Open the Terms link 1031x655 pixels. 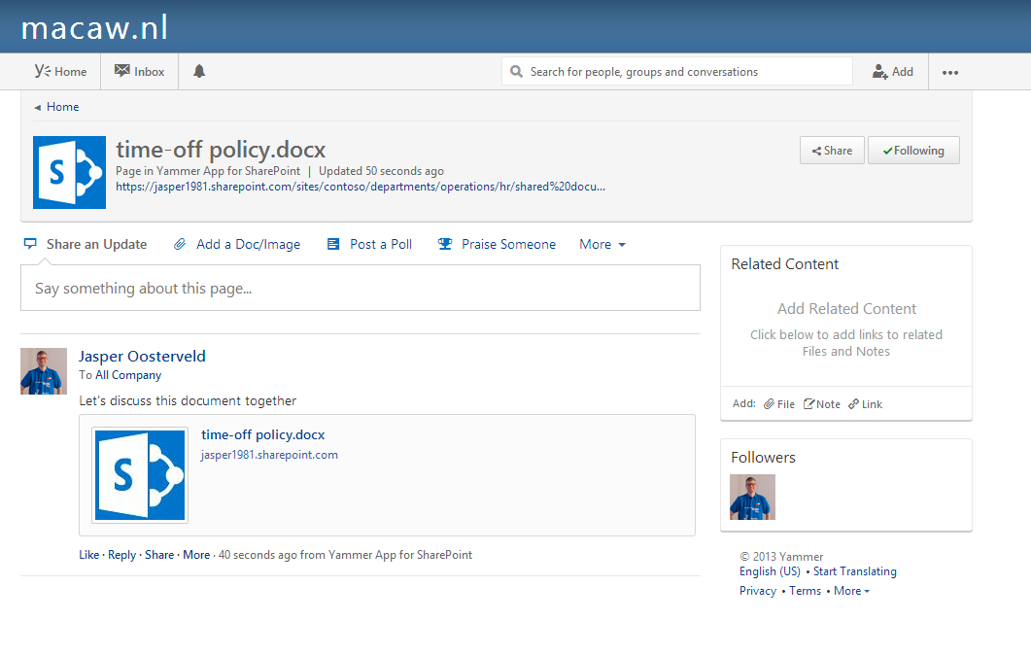805,591
